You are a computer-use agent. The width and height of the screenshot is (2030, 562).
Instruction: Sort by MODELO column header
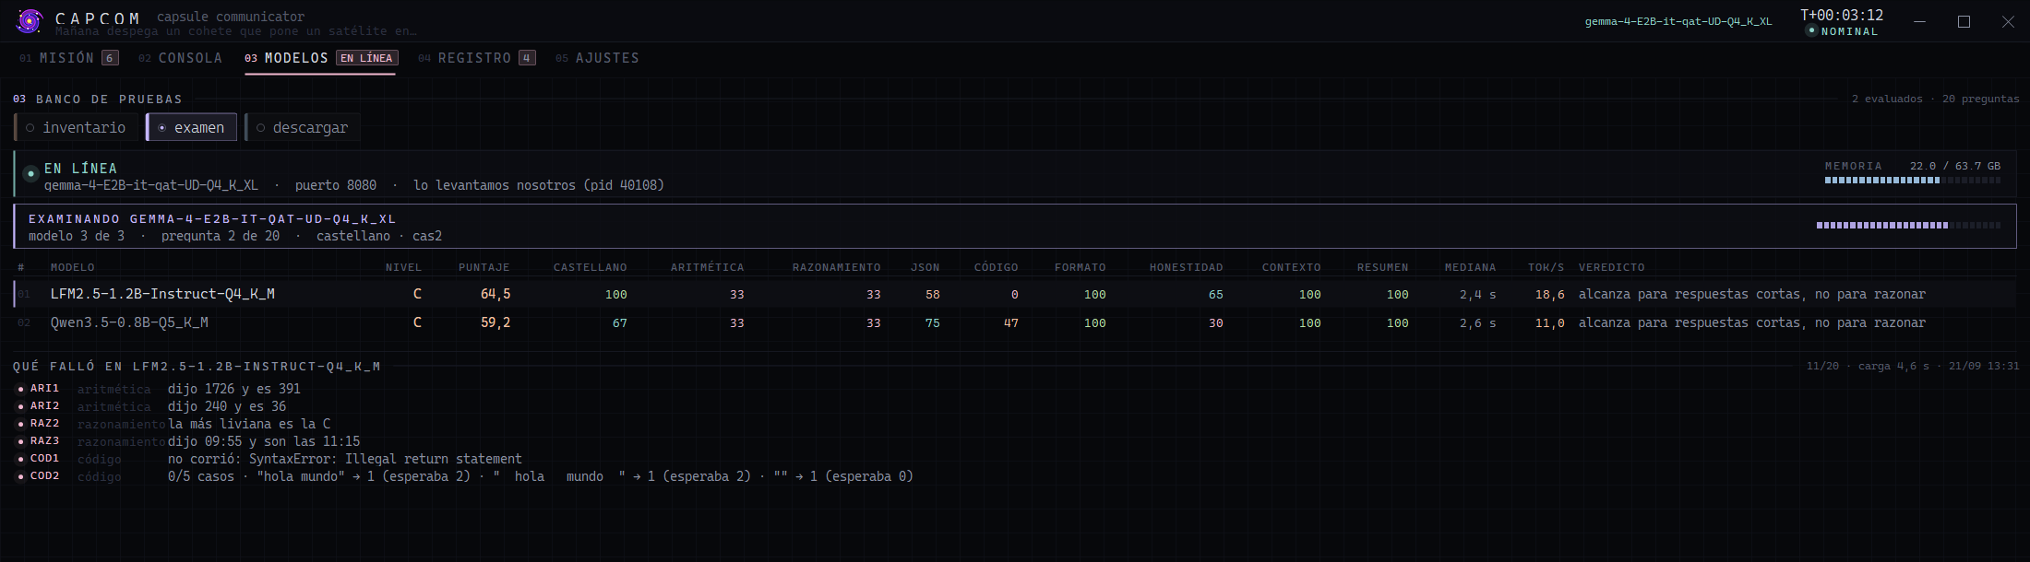[73, 267]
